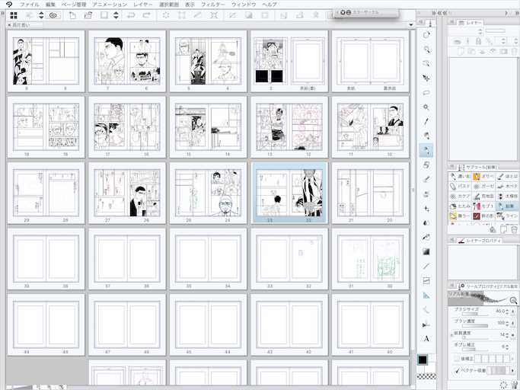The width and height of the screenshot is (520, 390).
Task: Open Clip Studio spiral icon
Action: [53, 15]
